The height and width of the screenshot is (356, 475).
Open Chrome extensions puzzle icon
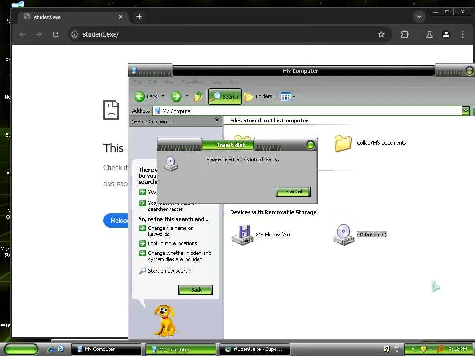(404, 34)
